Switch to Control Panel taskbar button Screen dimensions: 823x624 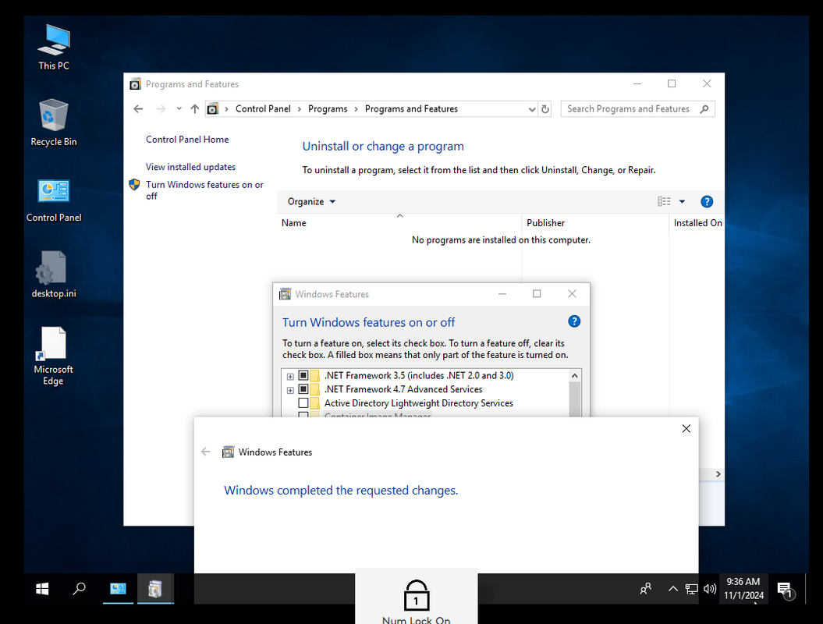(118, 589)
